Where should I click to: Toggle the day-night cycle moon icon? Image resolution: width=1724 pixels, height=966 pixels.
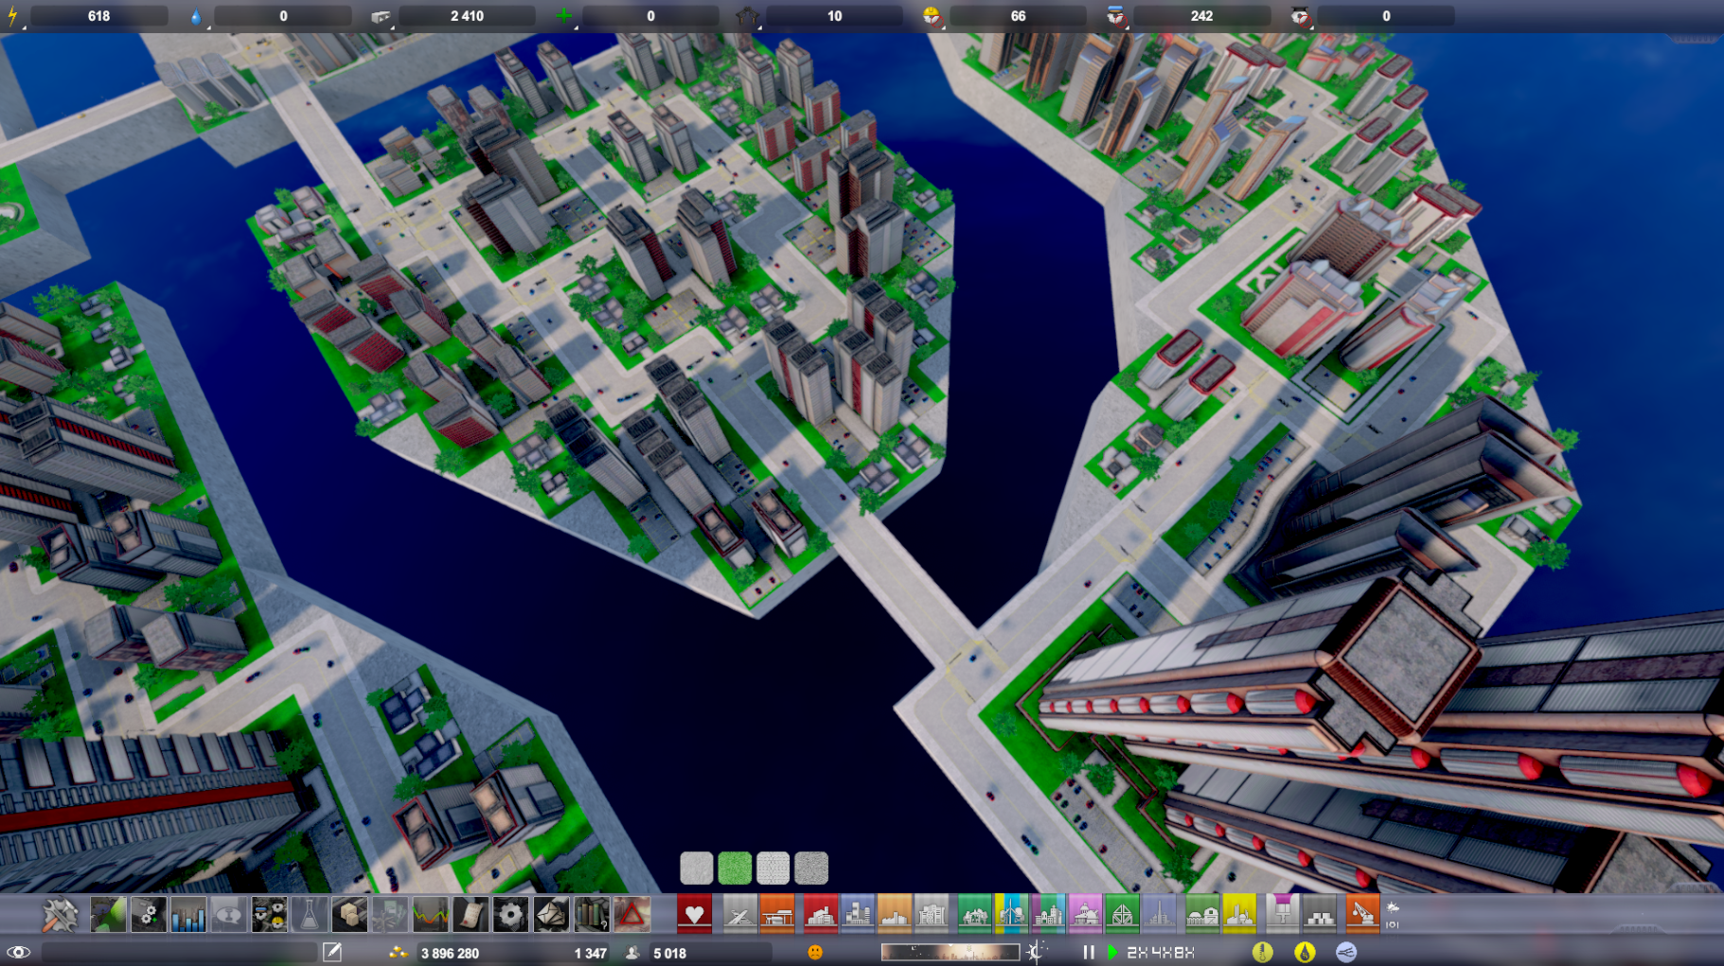tap(1037, 952)
